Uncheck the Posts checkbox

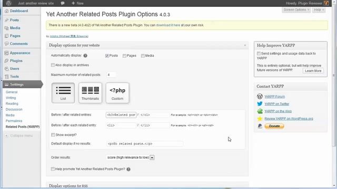point(107,56)
